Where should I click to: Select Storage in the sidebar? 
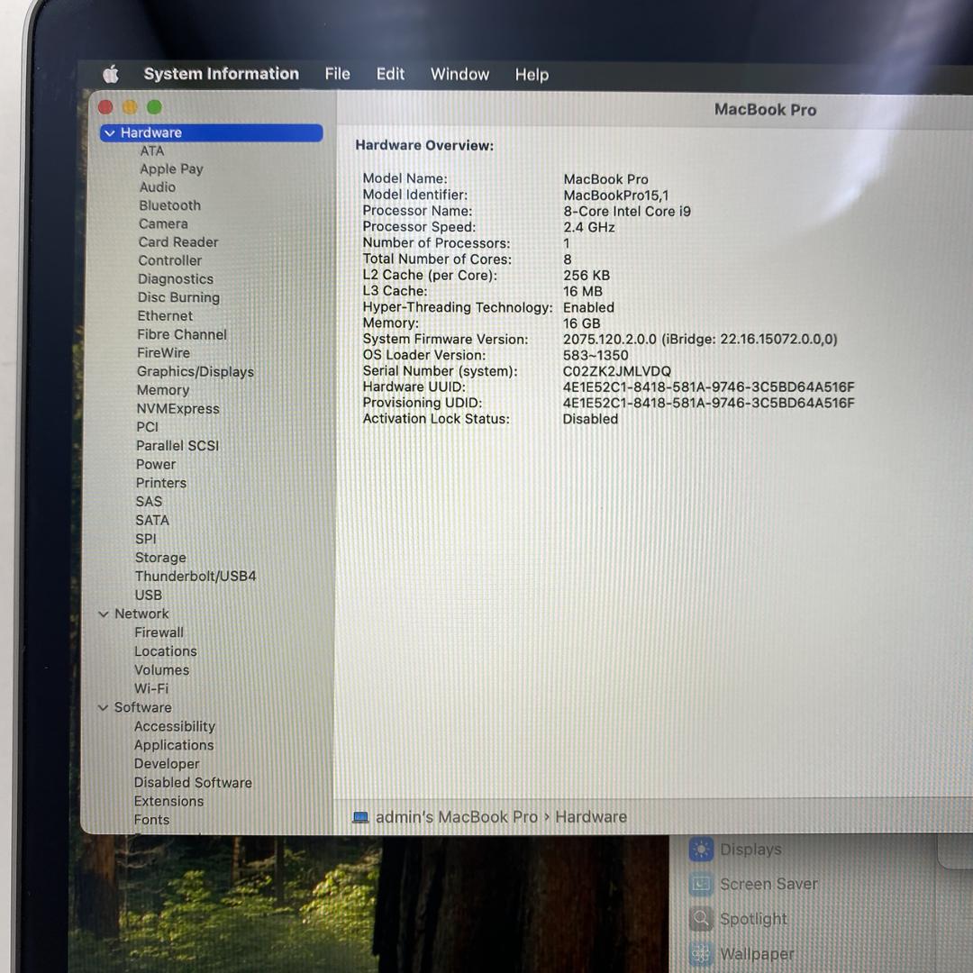coord(160,558)
